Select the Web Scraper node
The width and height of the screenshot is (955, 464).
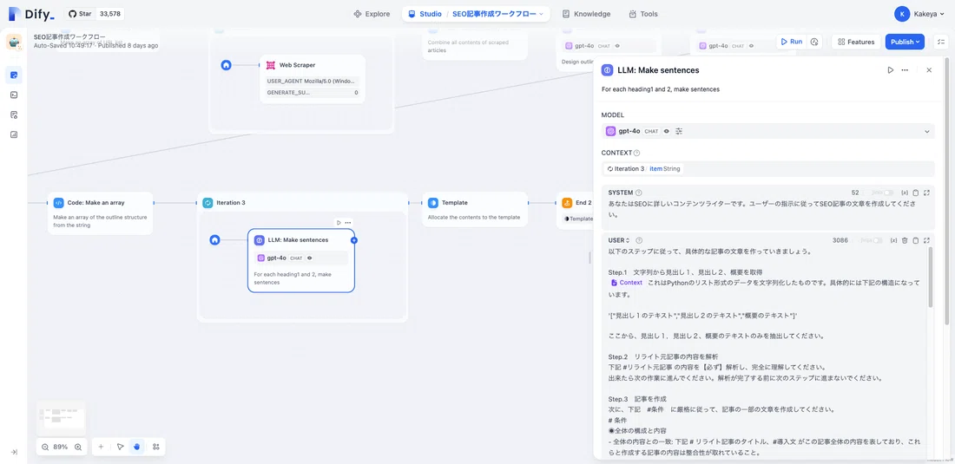[313, 79]
